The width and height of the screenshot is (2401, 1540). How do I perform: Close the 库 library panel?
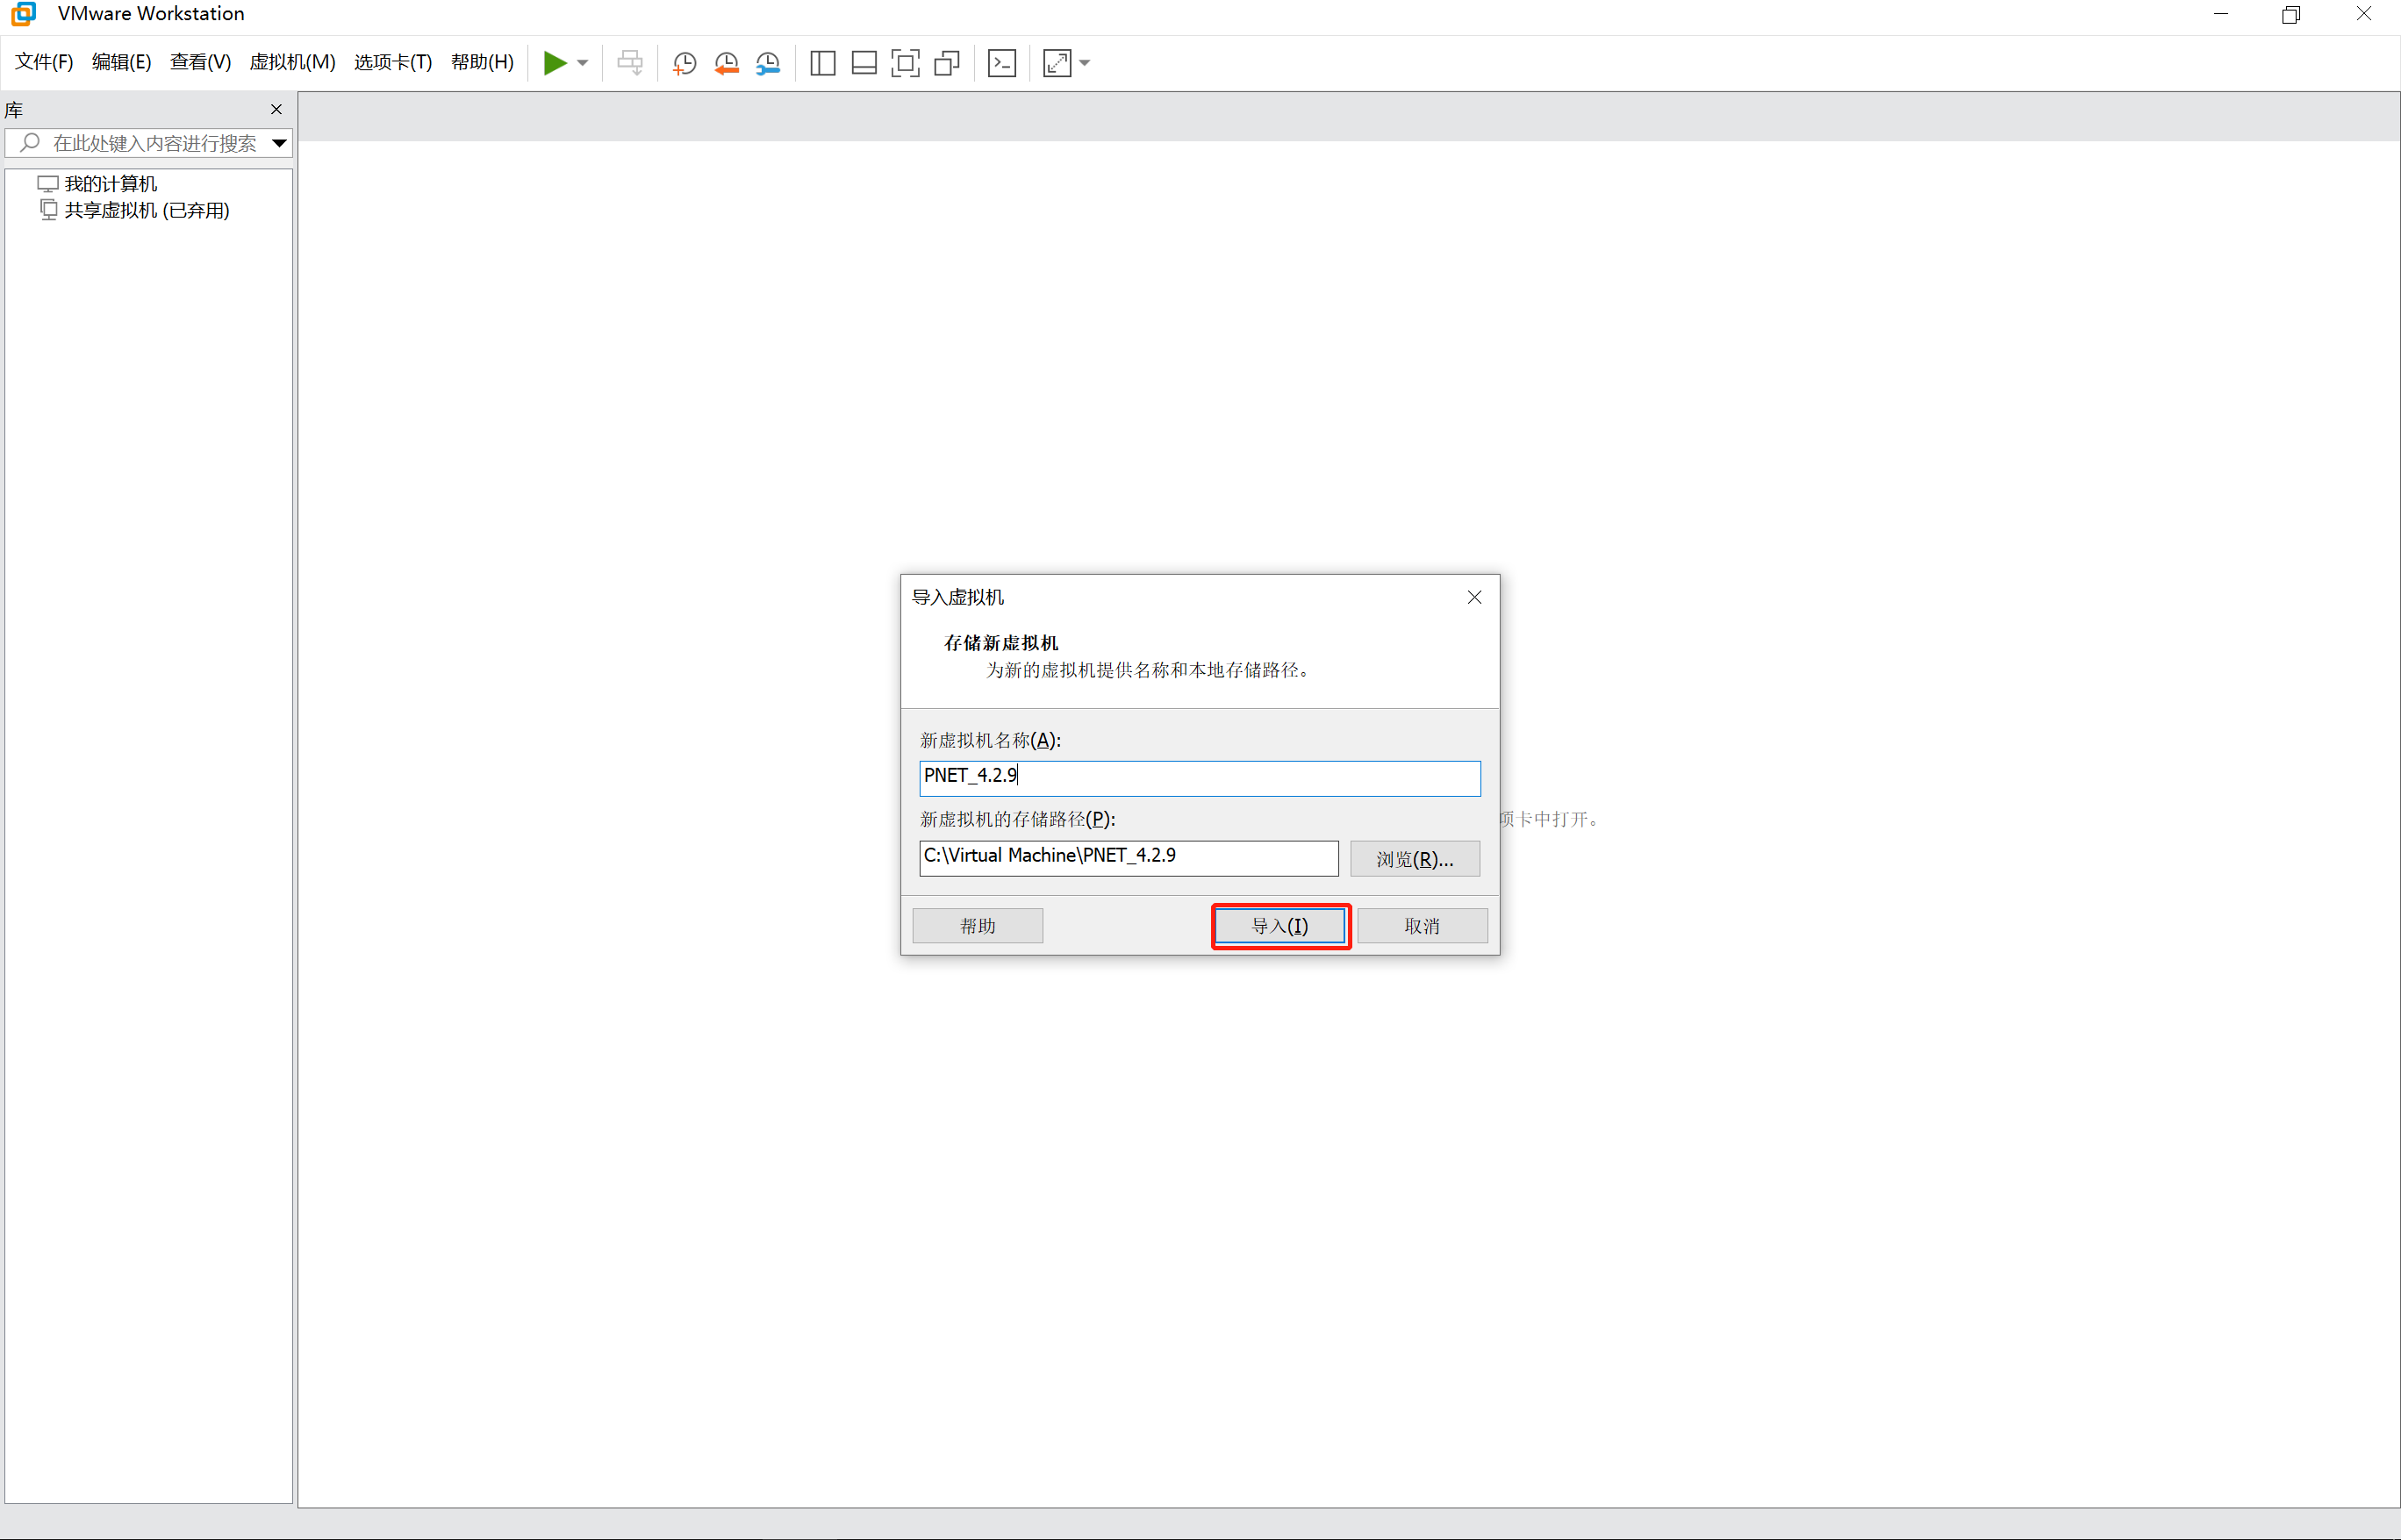(277, 109)
